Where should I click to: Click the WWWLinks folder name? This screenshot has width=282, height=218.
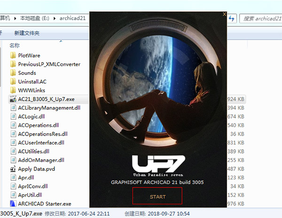point(31,90)
